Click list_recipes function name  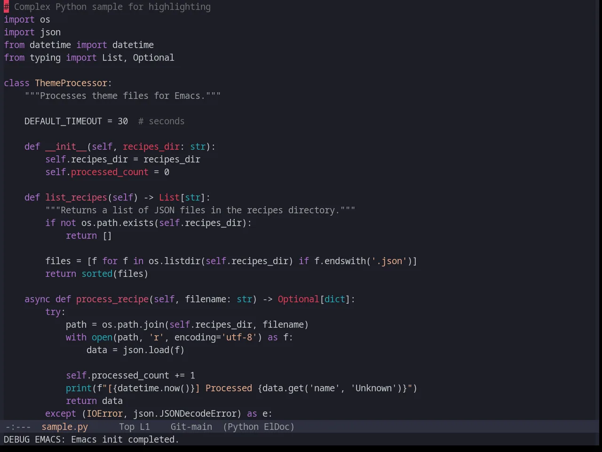pyautogui.click(x=76, y=197)
